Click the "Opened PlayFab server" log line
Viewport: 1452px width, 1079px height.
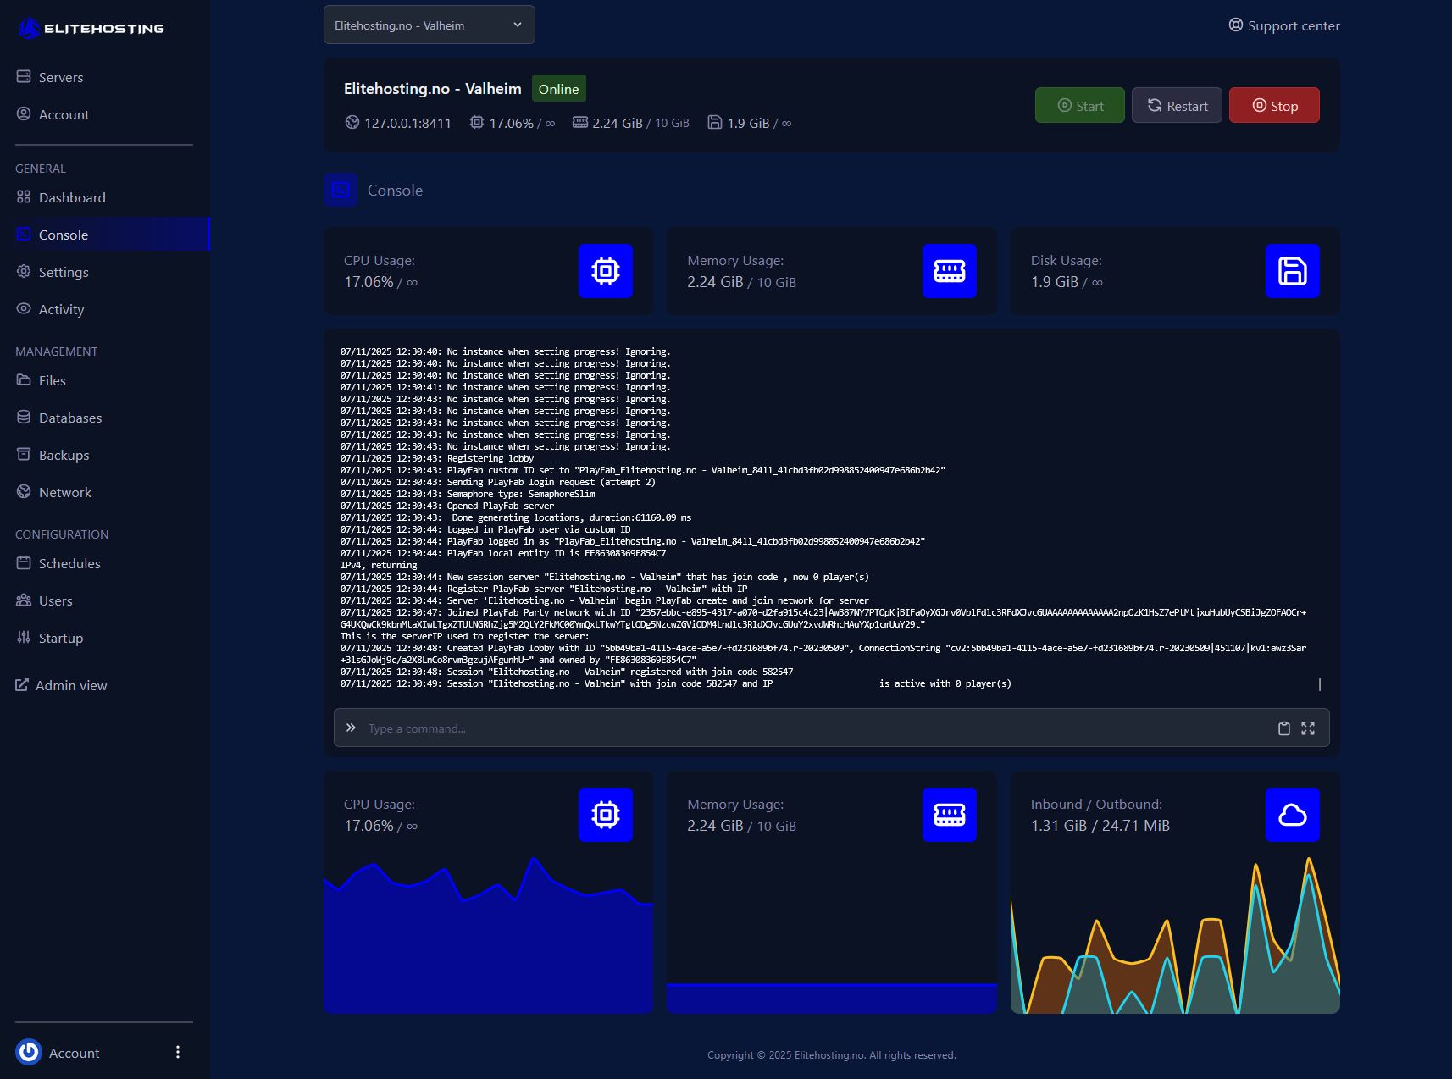point(447,506)
